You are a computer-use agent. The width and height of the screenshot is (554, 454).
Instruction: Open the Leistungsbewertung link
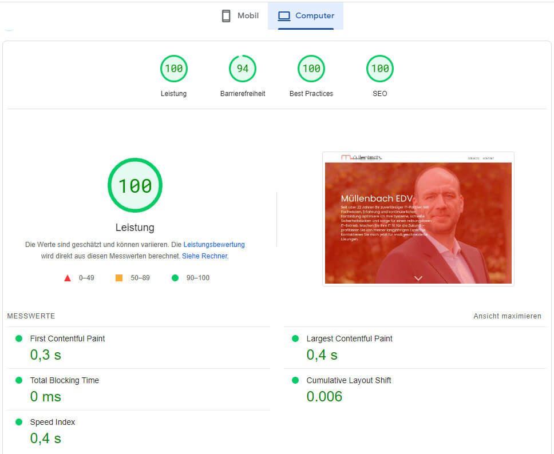[x=214, y=245]
